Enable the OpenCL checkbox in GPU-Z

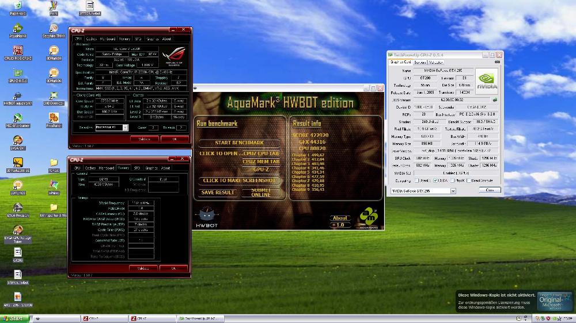(x=416, y=180)
